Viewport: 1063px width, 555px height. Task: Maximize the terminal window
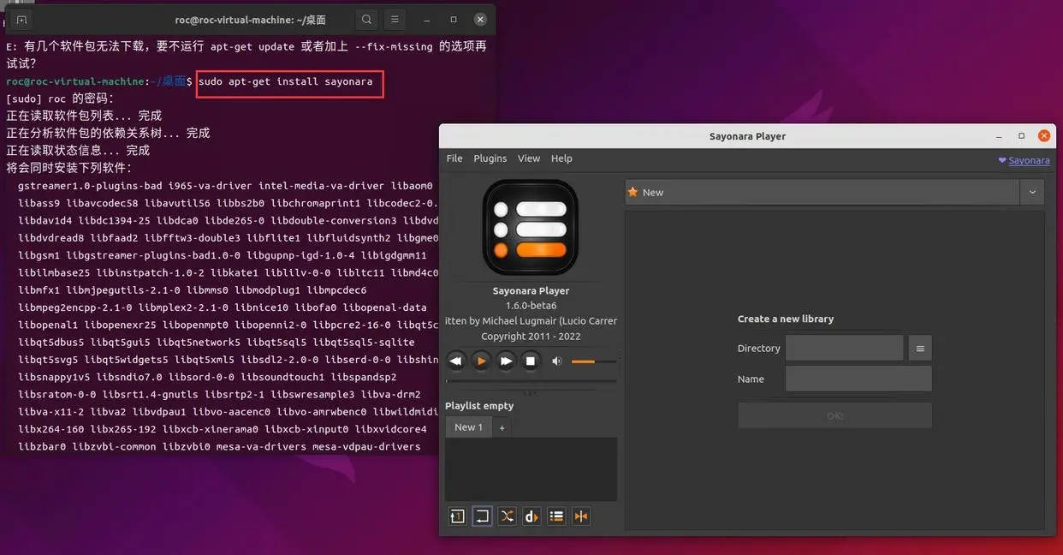[x=454, y=19]
